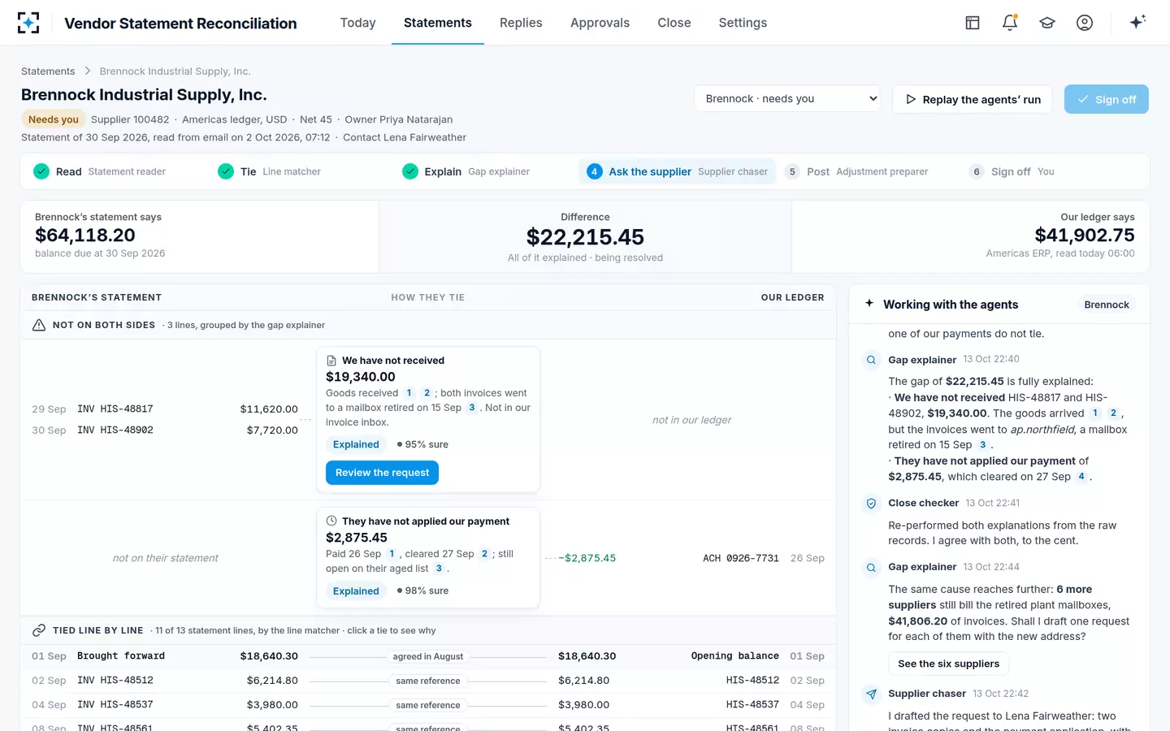Click the Brennock tag in agents panel

1107,305
